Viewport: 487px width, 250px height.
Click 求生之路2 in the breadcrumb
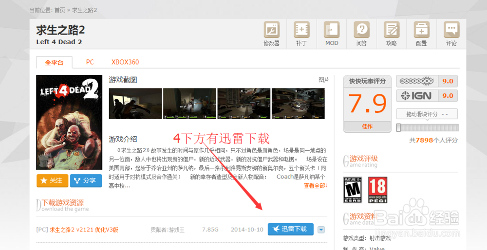click(85, 10)
